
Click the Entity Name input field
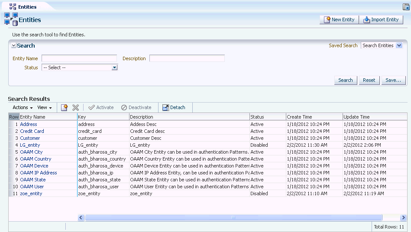(79, 58)
